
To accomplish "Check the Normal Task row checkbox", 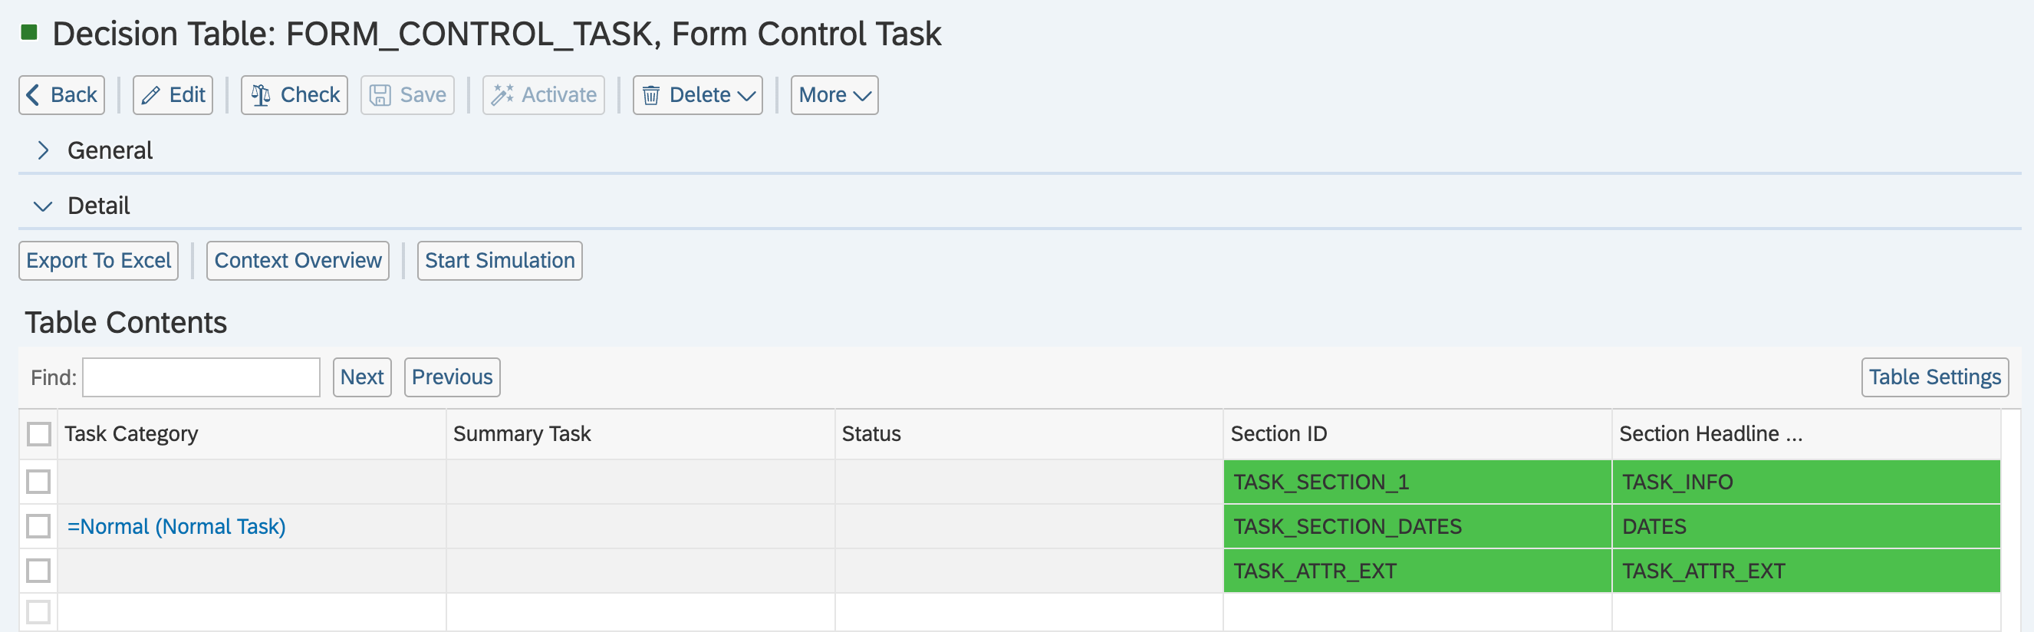I will click(x=38, y=526).
